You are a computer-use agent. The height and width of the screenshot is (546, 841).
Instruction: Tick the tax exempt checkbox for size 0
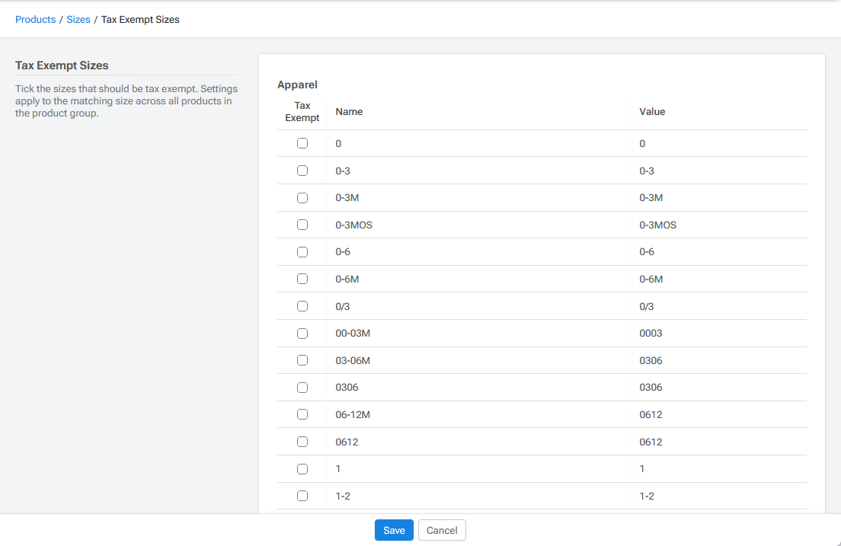[302, 143]
